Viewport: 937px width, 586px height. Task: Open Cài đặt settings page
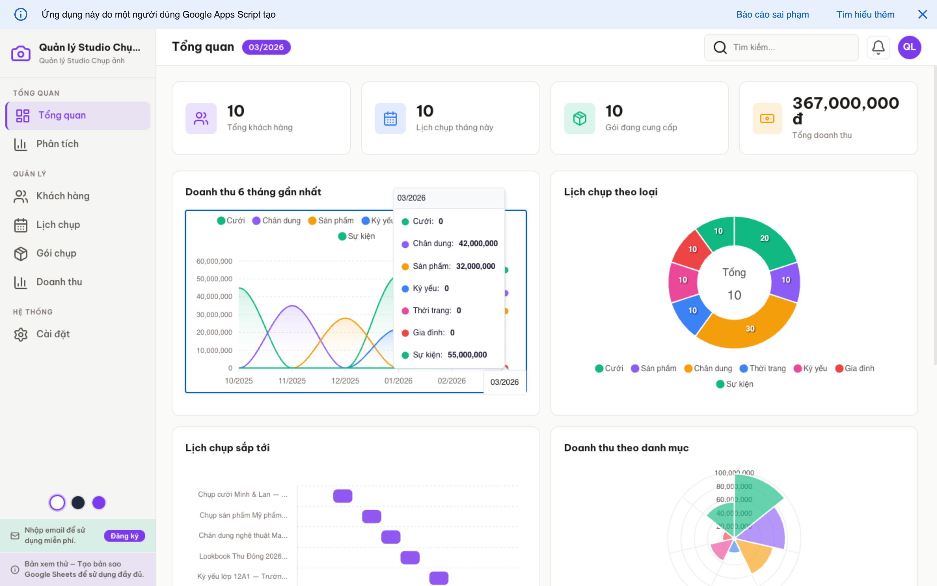(53, 334)
